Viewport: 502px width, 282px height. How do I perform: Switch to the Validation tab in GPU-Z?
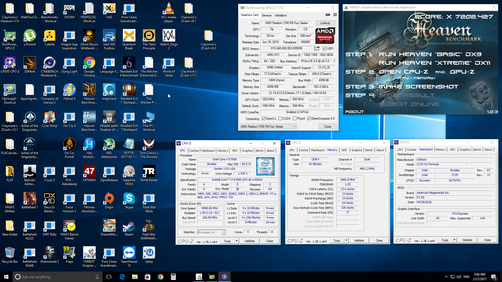(x=281, y=15)
